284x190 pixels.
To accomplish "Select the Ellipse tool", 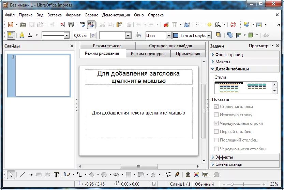I will (x=47, y=175).
